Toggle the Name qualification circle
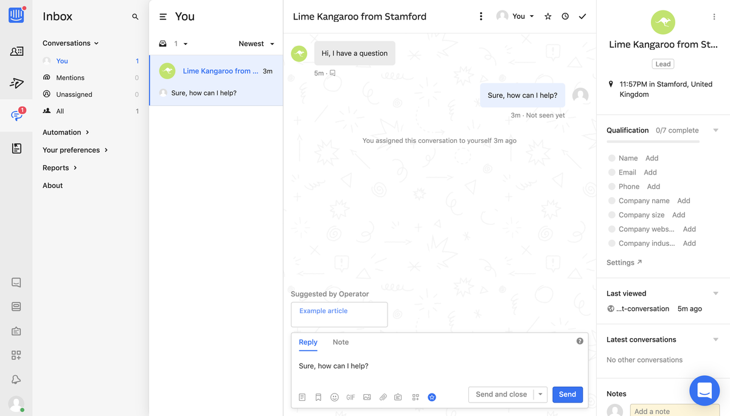The width and height of the screenshot is (730, 416). coord(611,158)
